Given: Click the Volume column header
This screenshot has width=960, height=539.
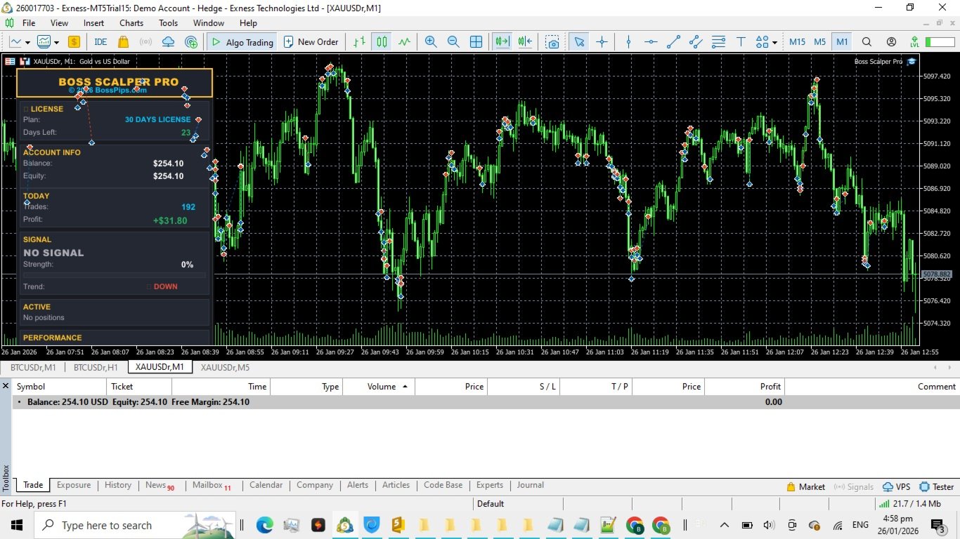Looking at the screenshot, I should [382, 386].
